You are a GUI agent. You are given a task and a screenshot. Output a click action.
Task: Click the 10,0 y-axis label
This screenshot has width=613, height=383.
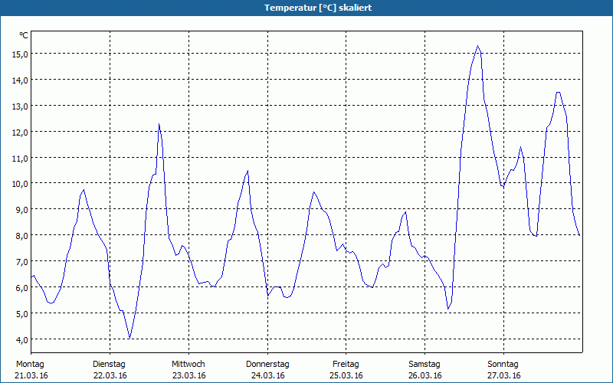(19, 183)
